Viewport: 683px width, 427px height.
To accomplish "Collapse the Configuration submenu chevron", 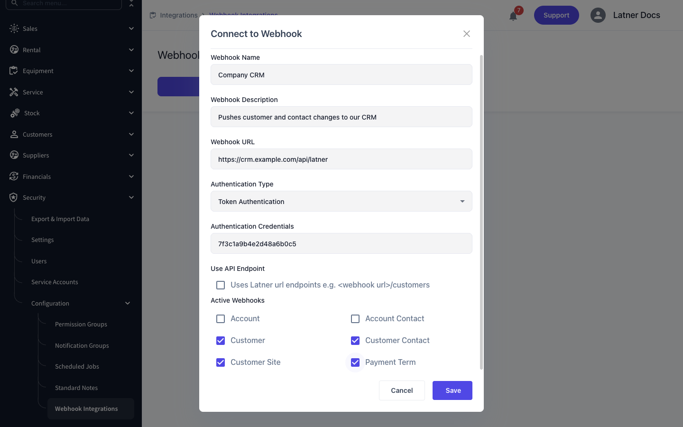I will coord(128,303).
